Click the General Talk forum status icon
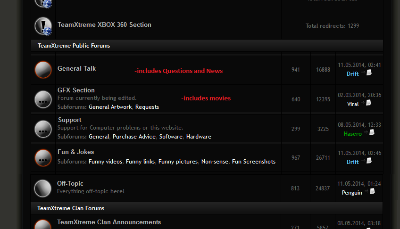This screenshot has height=229, width=400. tap(43, 70)
